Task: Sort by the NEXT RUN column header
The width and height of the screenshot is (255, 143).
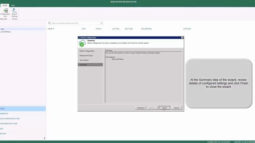Action: pos(128,29)
